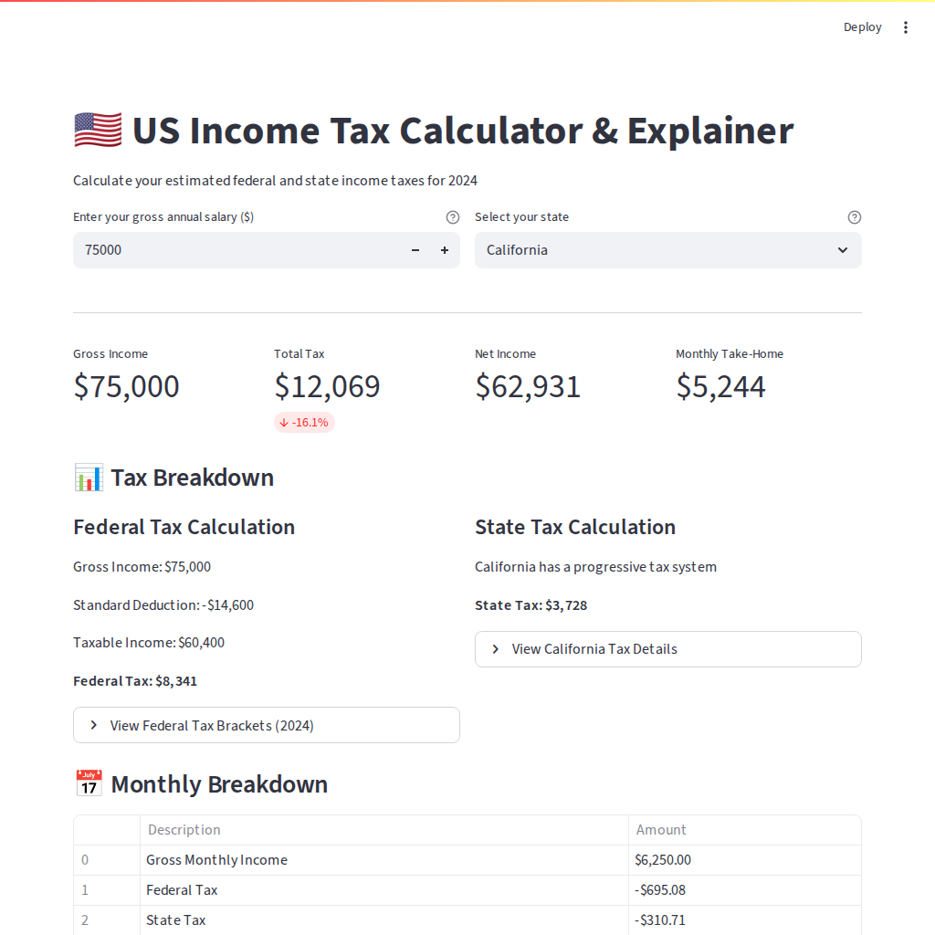Click the state selector help icon
The height and width of the screenshot is (935, 935).
click(855, 217)
